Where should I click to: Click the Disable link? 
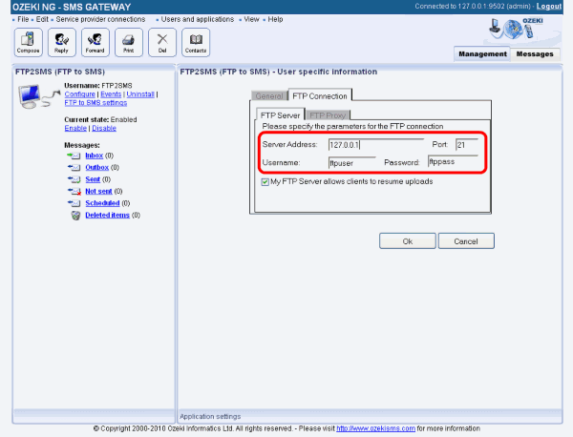pos(104,128)
